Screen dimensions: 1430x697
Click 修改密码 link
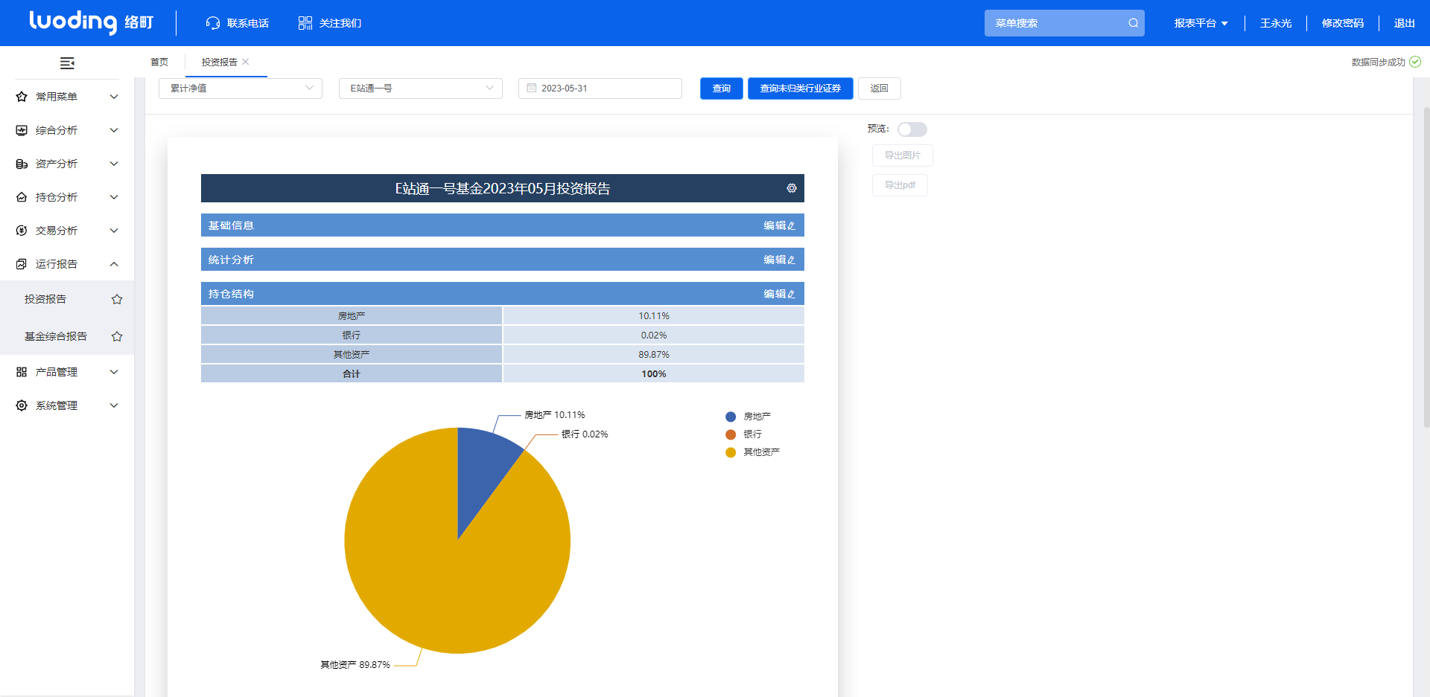pyautogui.click(x=1343, y=23)
